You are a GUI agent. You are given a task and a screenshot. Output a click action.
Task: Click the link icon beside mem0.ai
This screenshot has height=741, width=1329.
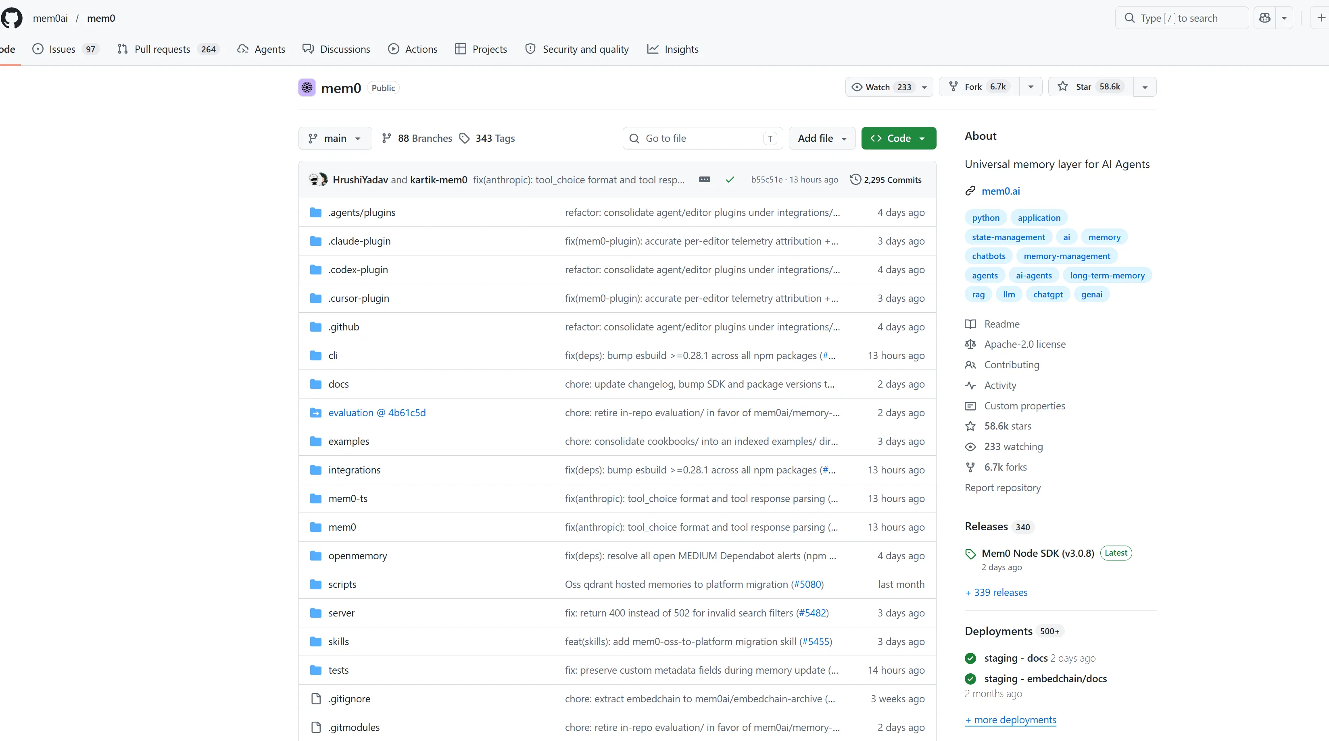click(970, 191)
